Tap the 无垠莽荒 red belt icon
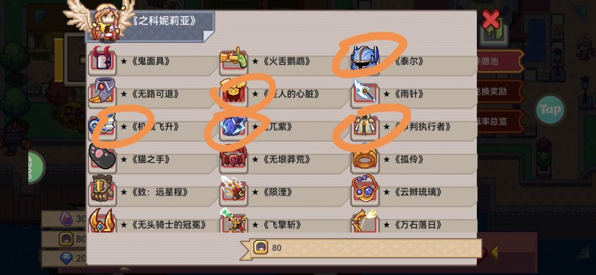The image size is (596, 275). 233,158
